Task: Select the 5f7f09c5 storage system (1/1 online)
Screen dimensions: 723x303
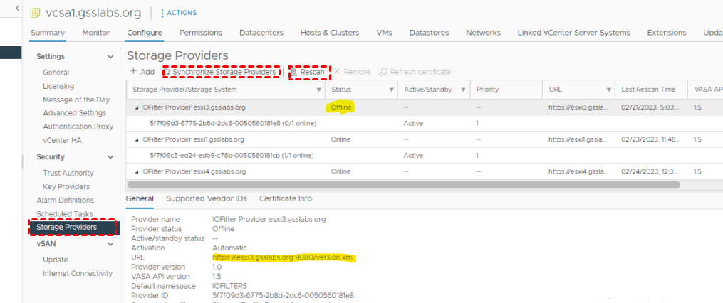Action: (x=232, y=156)
